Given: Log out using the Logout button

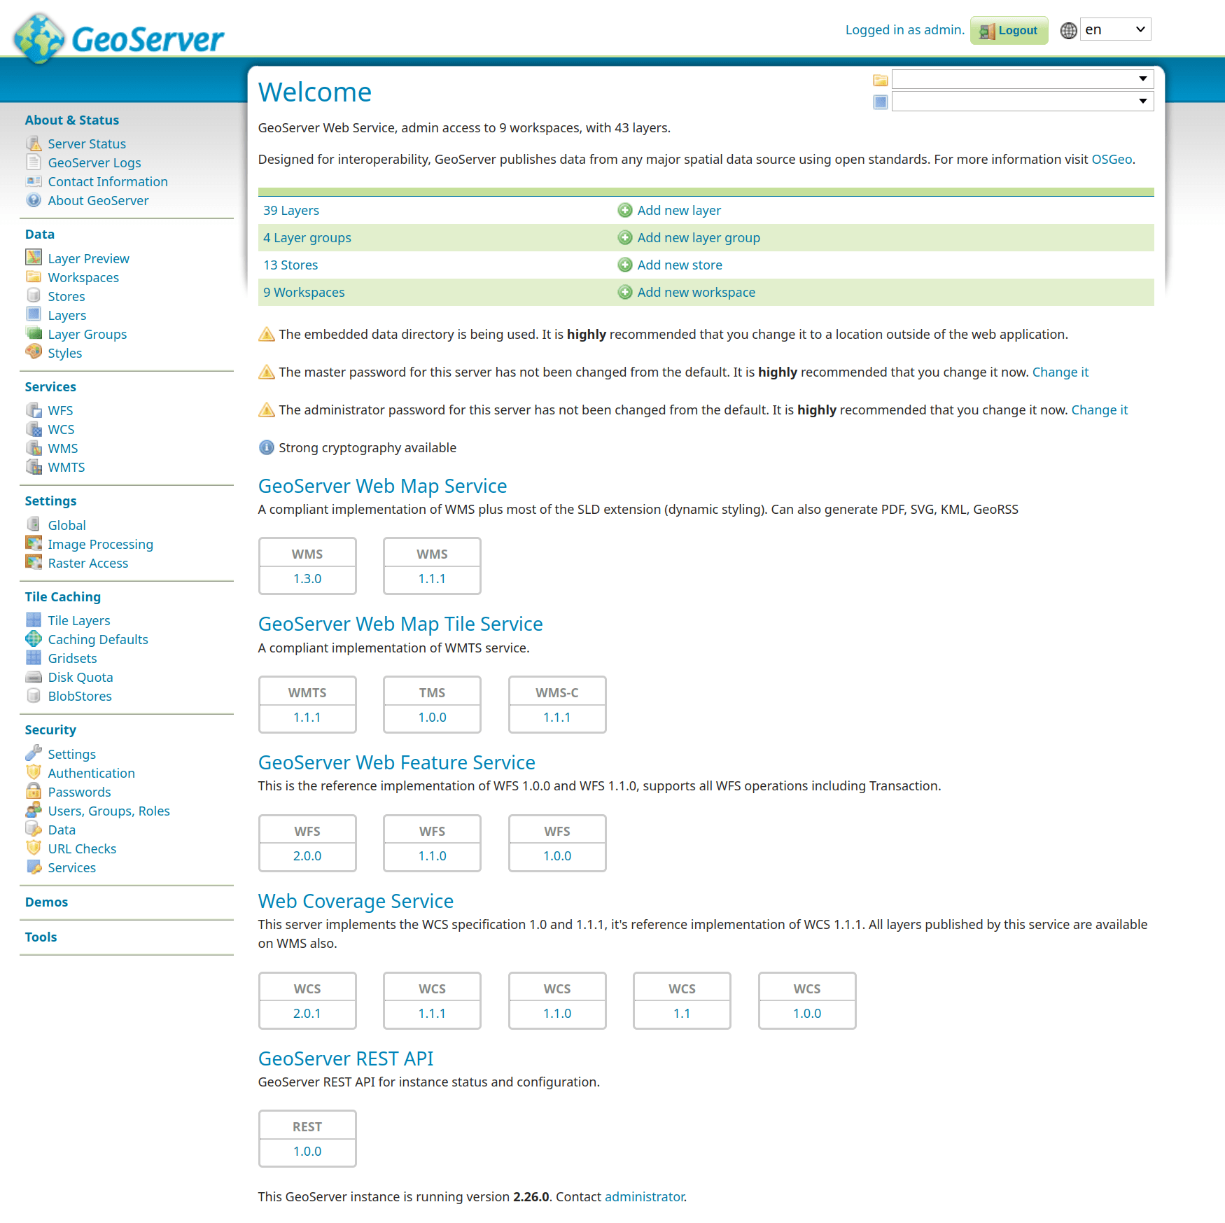Looking at the screenshot, I should (x=1009, y=30).
